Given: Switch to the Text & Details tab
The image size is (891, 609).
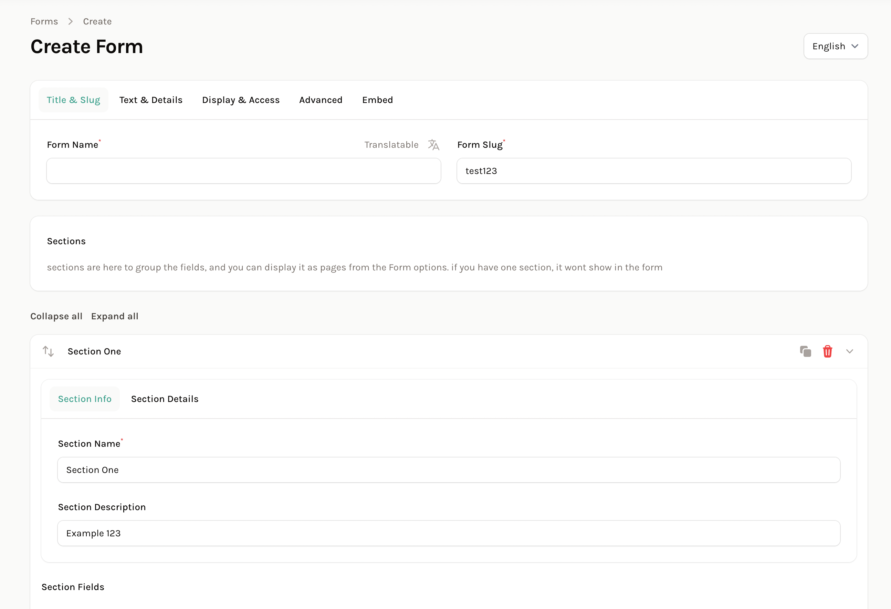Looking at the screenshot, I should coord(151,100).
